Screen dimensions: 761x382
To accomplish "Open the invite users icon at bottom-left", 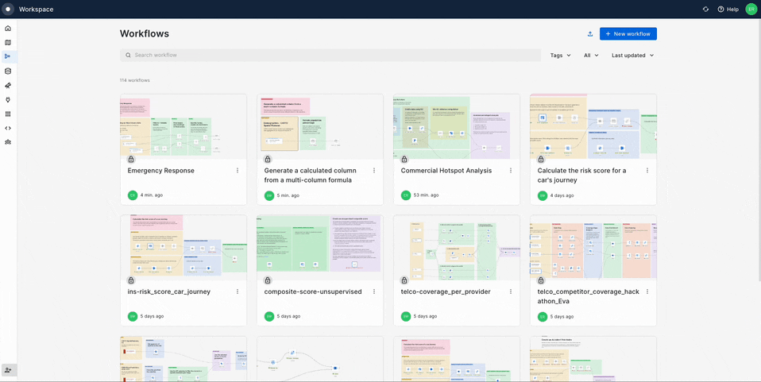I will point(8,370).
